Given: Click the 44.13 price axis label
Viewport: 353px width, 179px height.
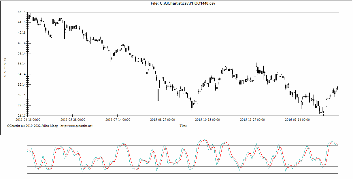Looking at the screenshot, I should pyautogui.click(x=22, y=22).
